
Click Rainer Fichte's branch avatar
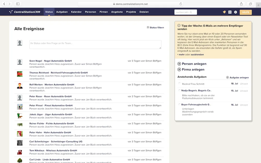click(20, 125)
